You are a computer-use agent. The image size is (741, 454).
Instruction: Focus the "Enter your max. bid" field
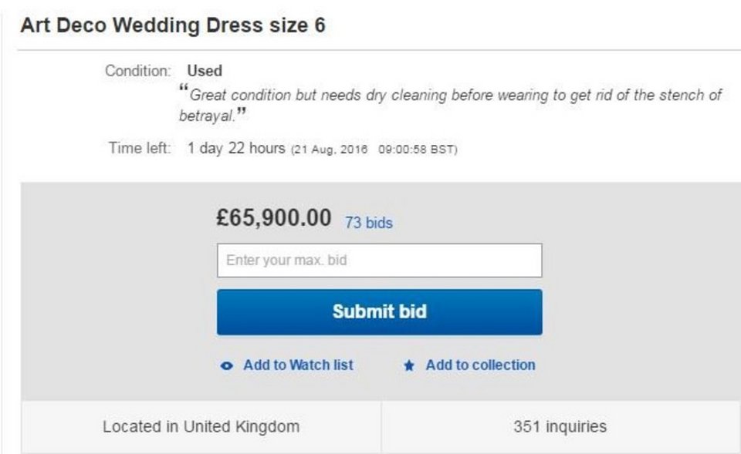(379, 261)
